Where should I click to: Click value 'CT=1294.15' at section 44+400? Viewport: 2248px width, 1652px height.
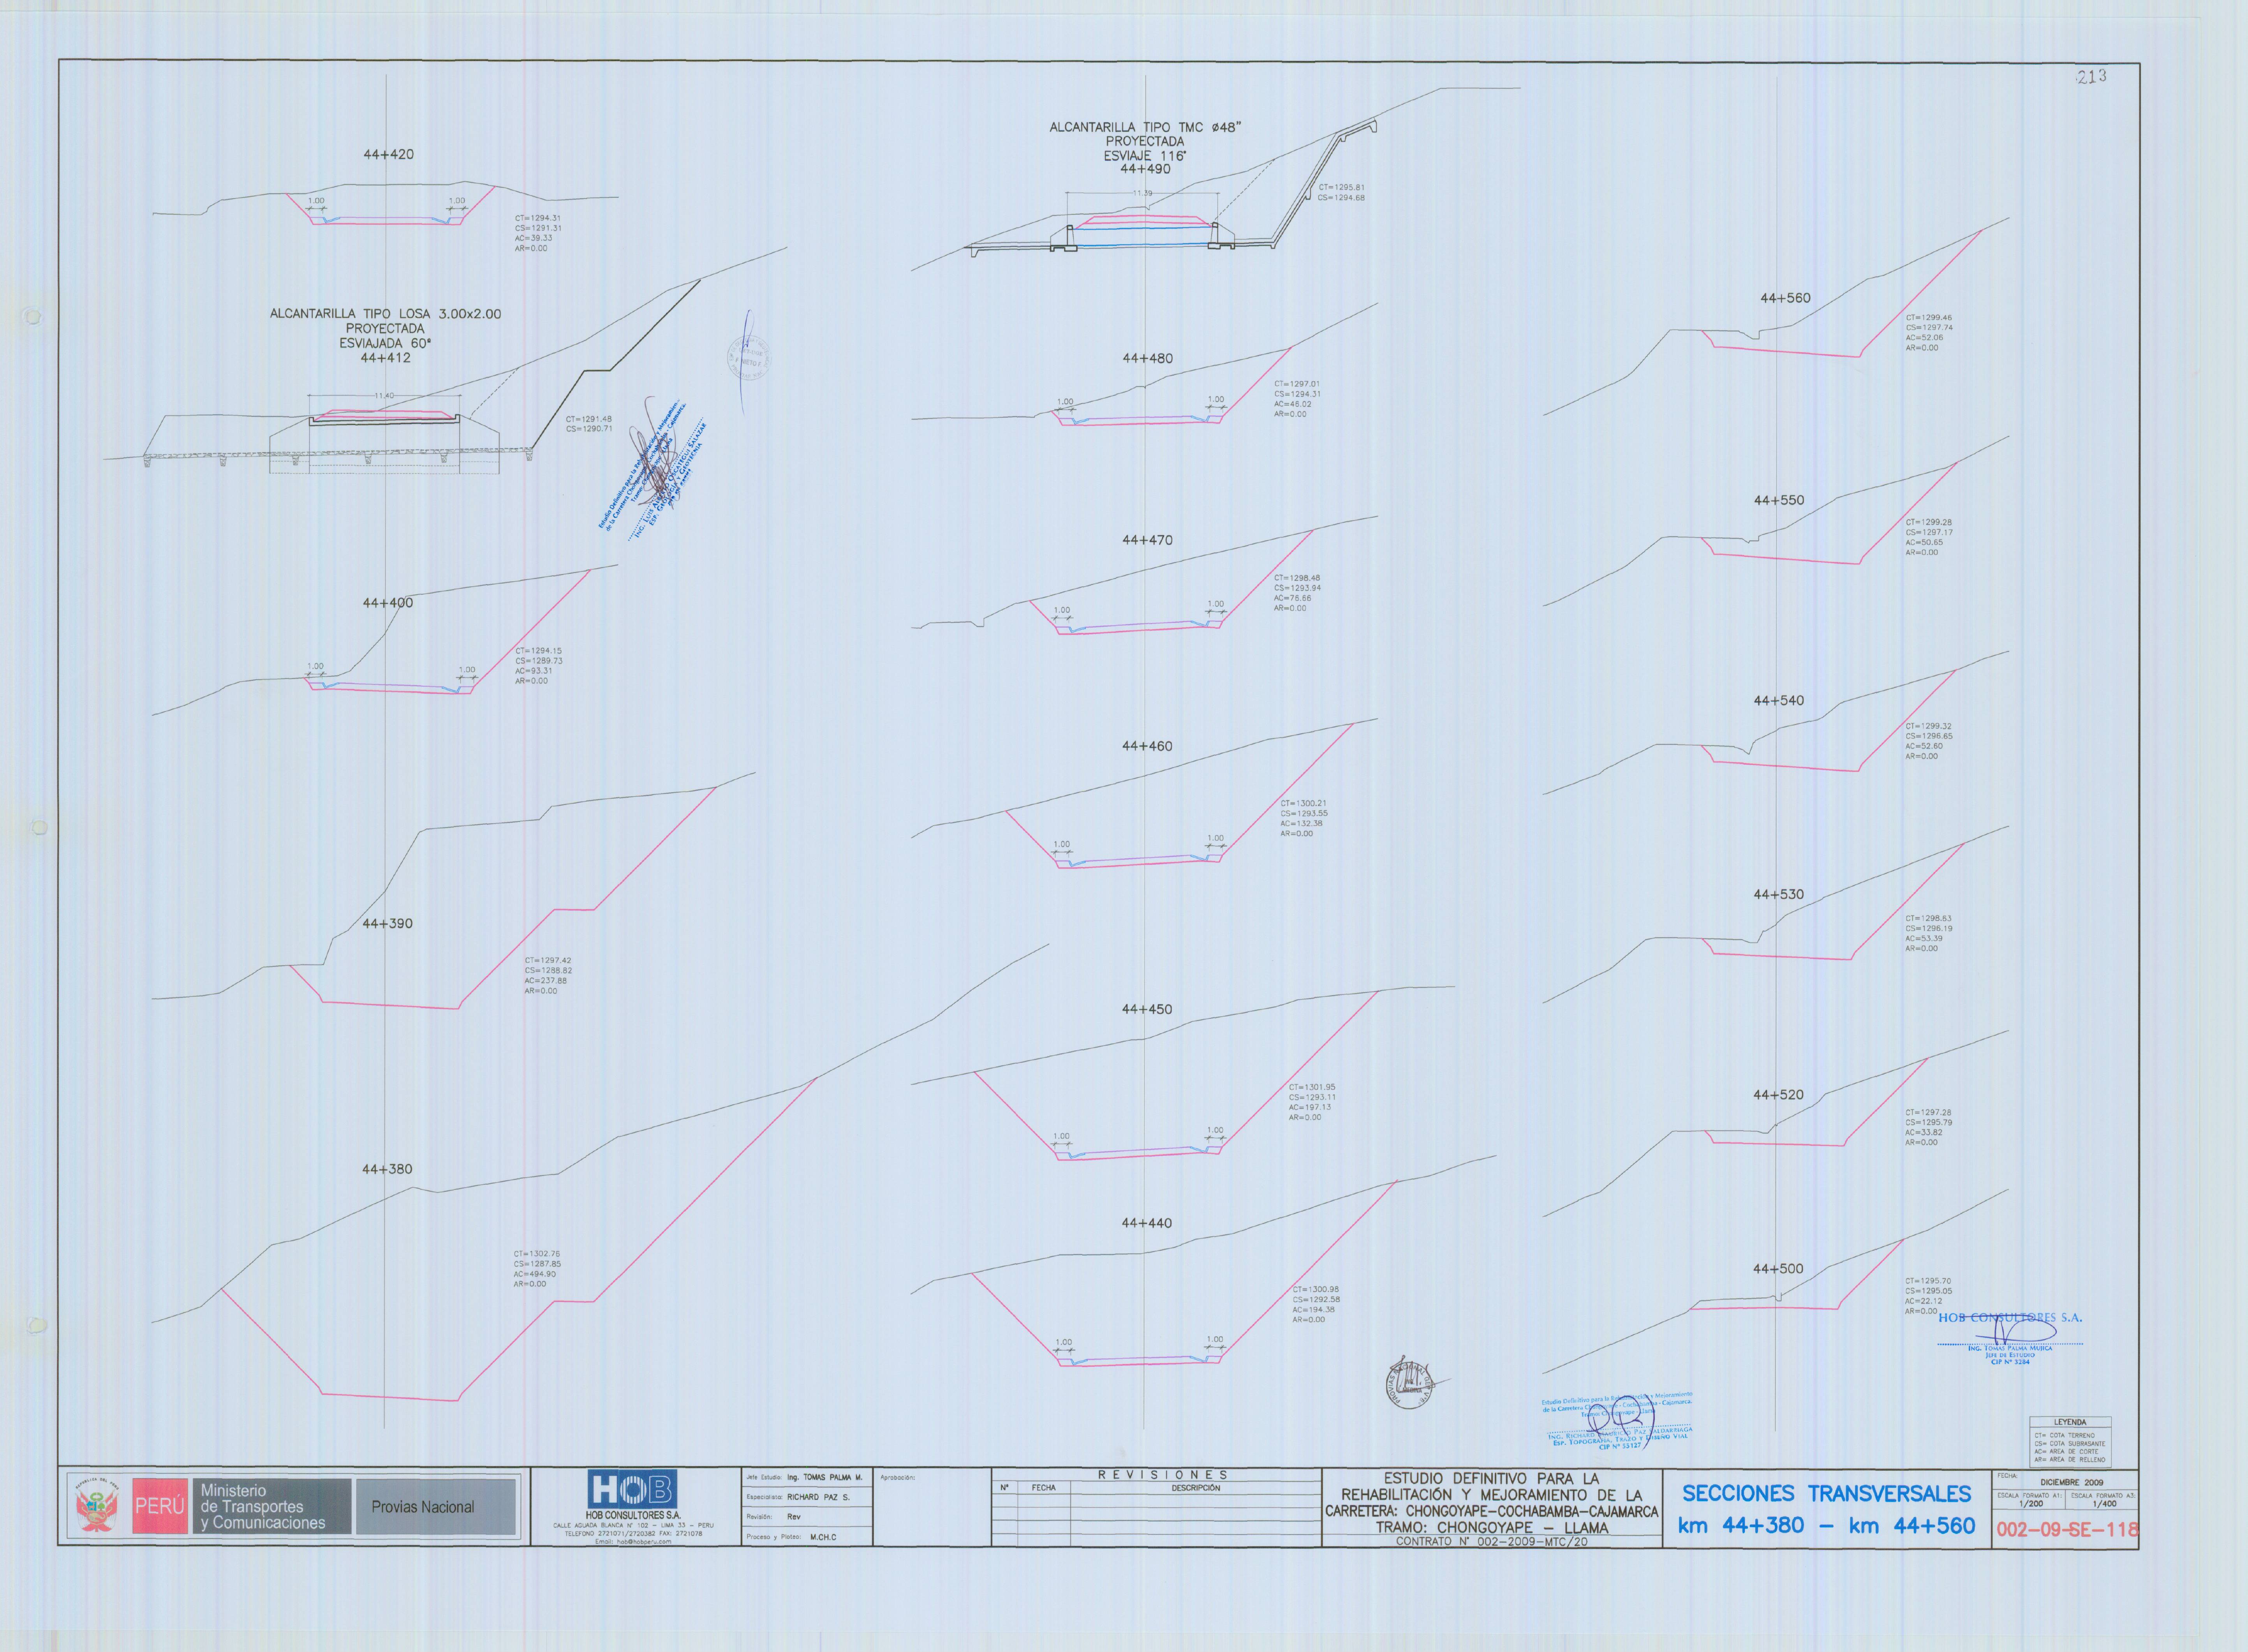point(539,651)
